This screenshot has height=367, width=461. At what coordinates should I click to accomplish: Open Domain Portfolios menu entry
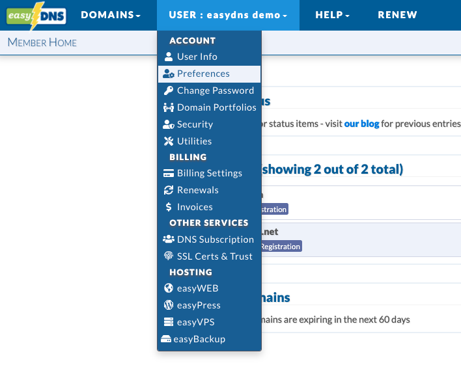click(x=209, y=107)
